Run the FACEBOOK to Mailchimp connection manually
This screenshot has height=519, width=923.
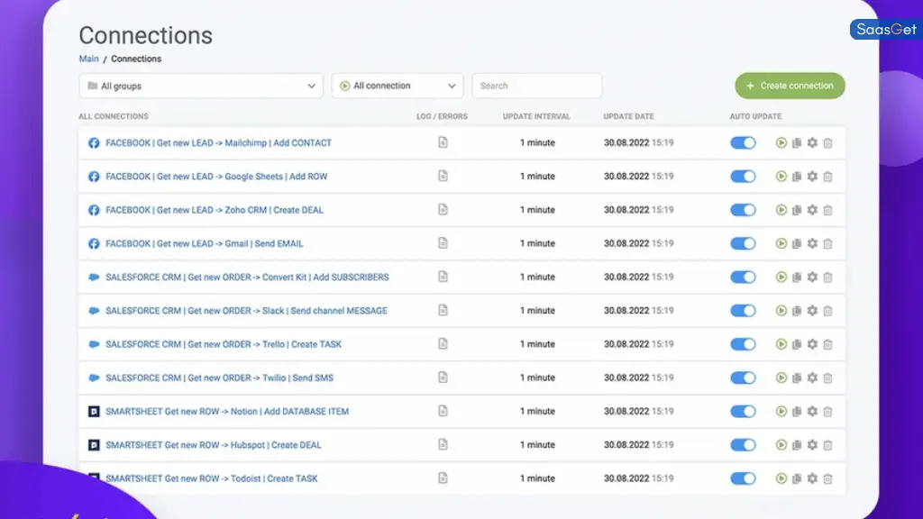tap(781, 142)
